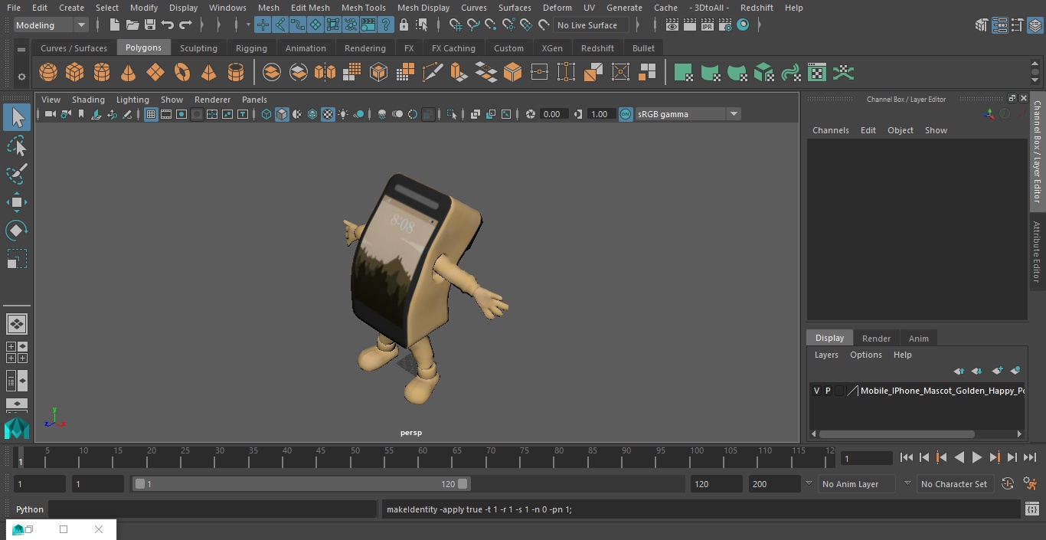Play the animation forward
The image size is (1046, 540).
(976, 457)
